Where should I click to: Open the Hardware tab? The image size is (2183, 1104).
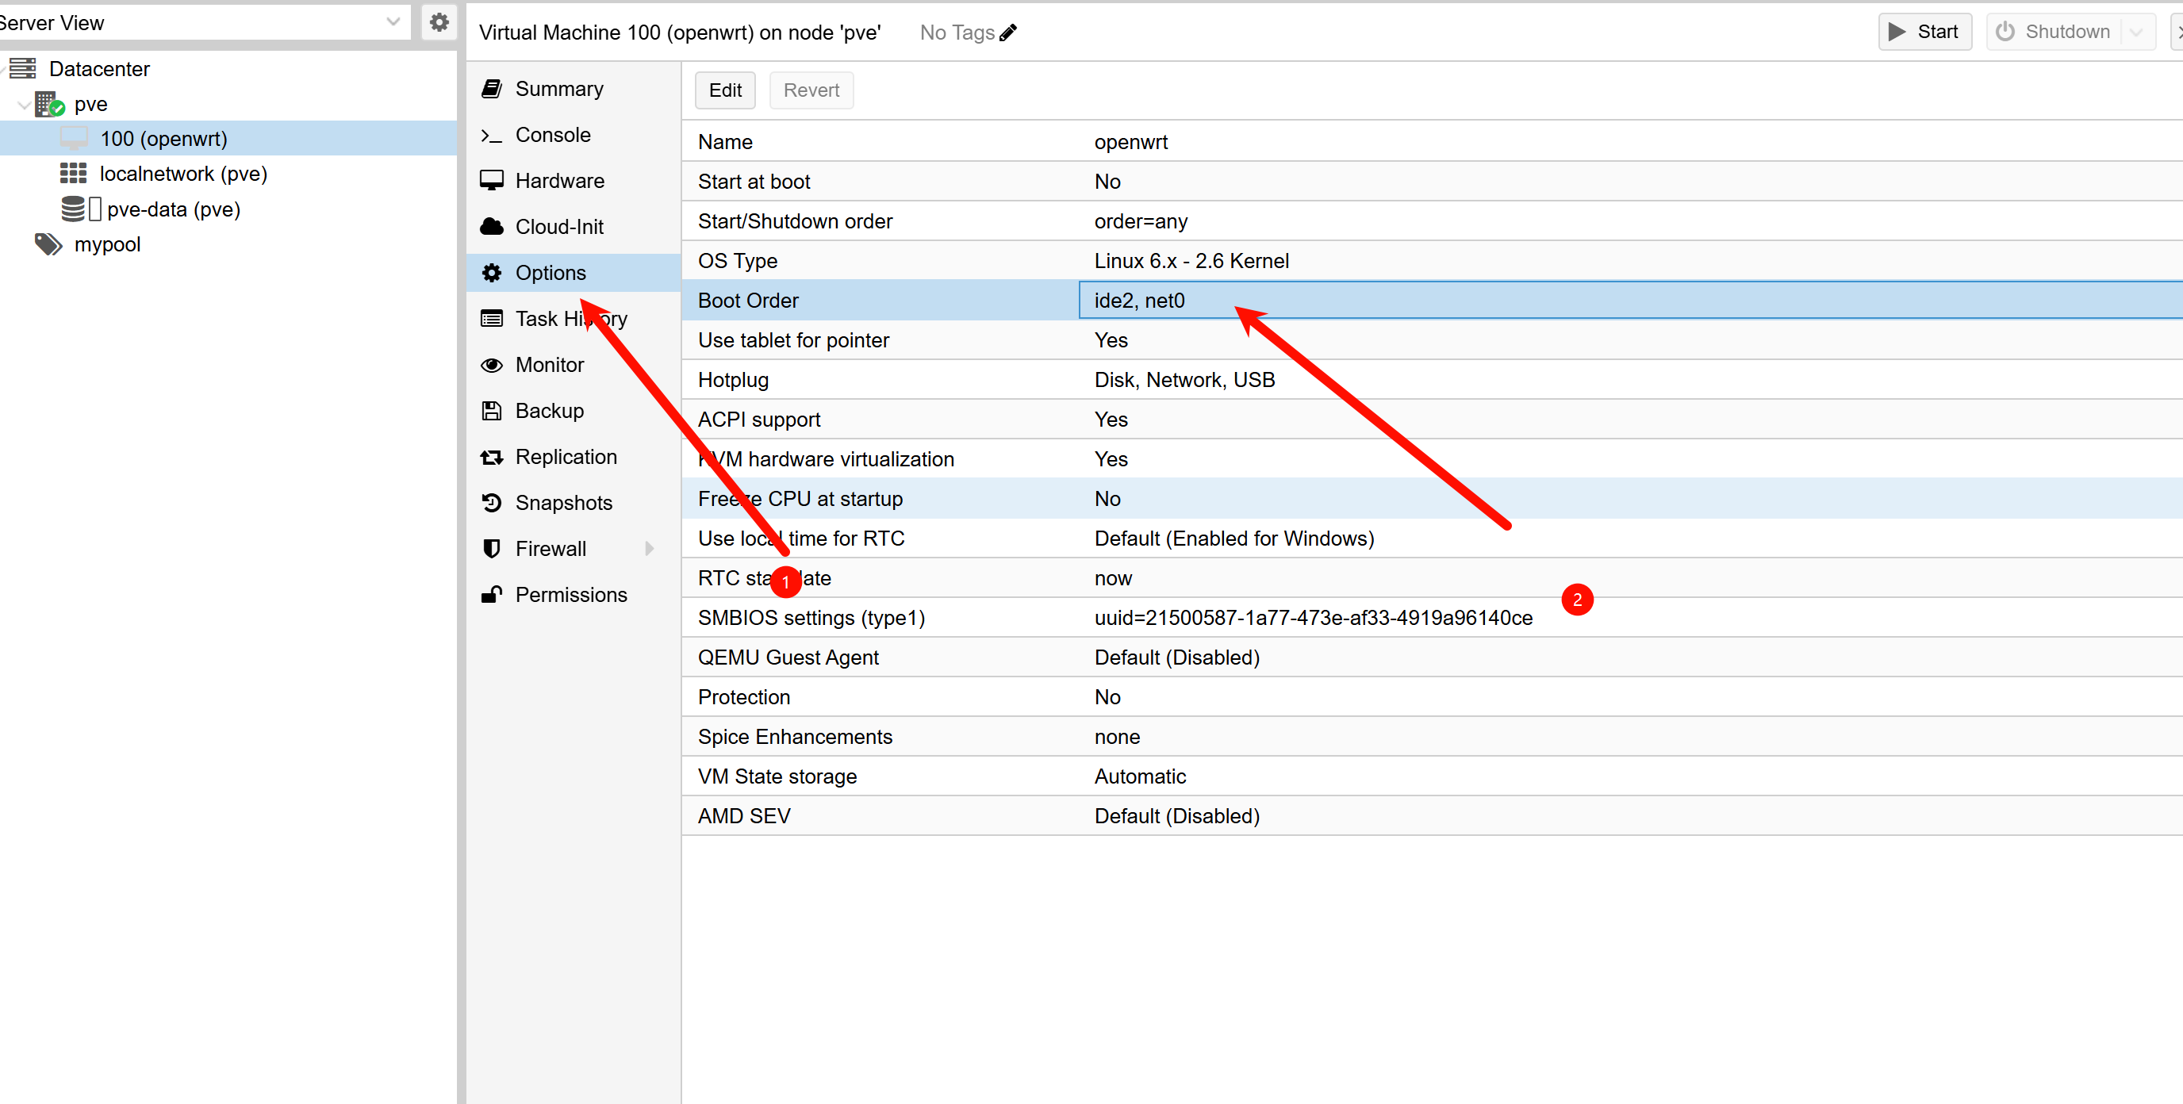(x=558, y=181)
